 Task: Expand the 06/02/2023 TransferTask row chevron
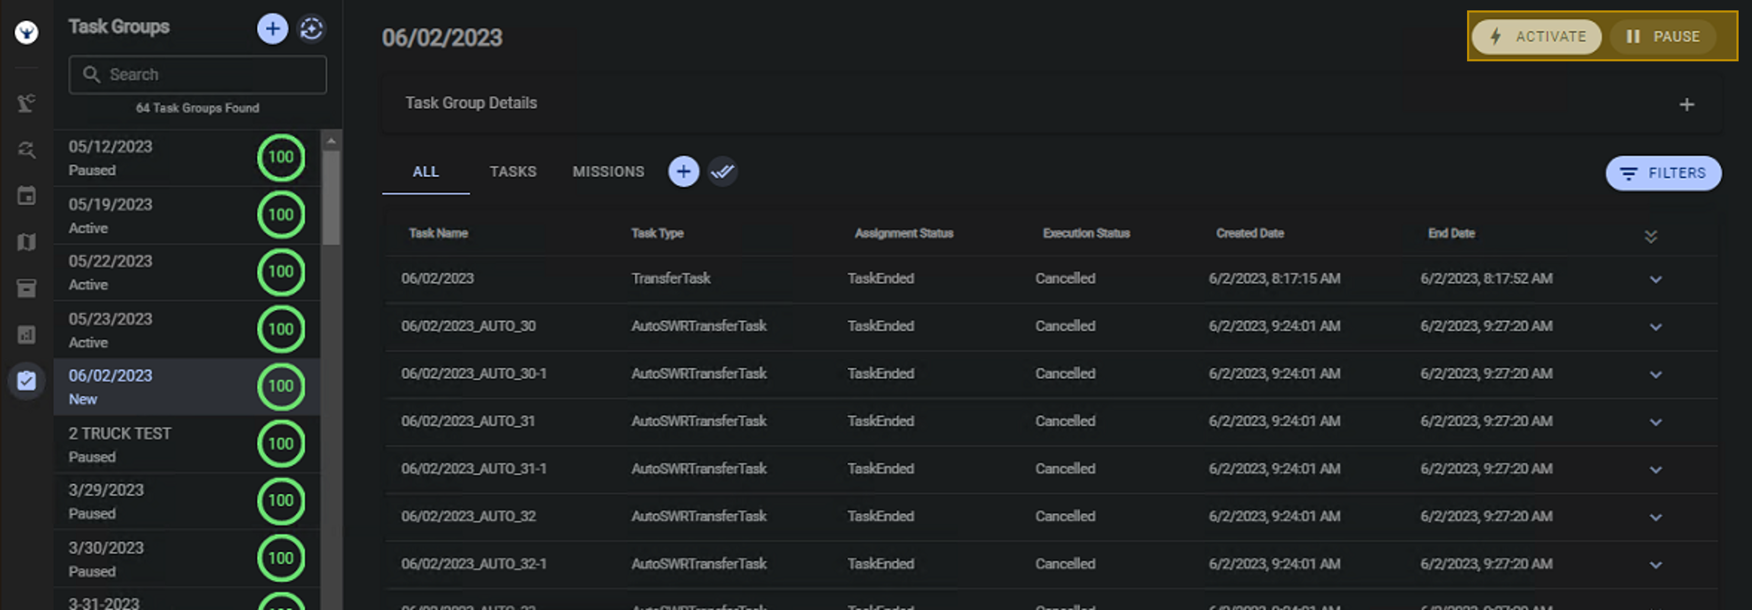1656,279
